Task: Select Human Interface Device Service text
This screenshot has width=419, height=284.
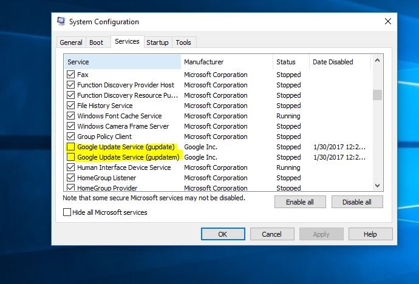Action: coord(124,167)
